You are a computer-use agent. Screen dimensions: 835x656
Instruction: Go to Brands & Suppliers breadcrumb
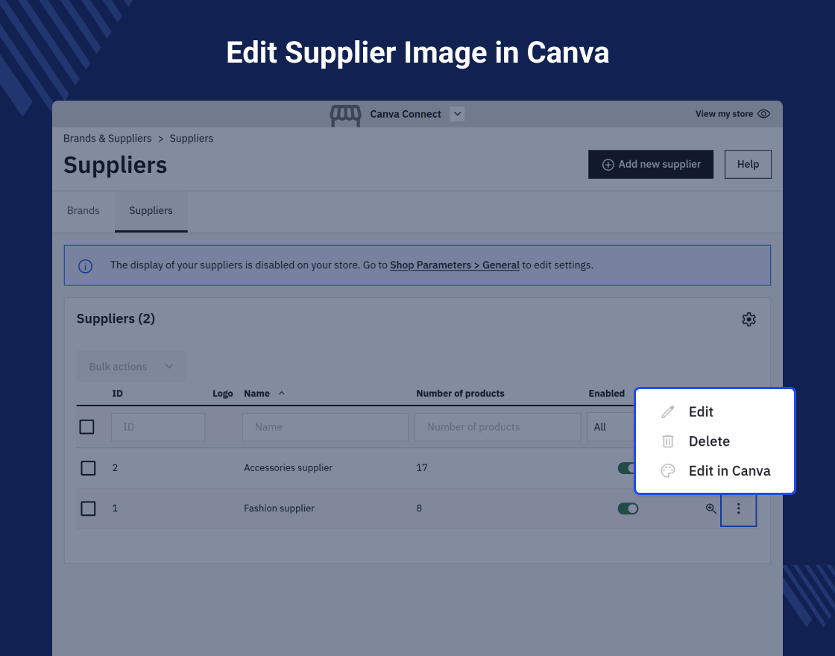tap(107, 139)
